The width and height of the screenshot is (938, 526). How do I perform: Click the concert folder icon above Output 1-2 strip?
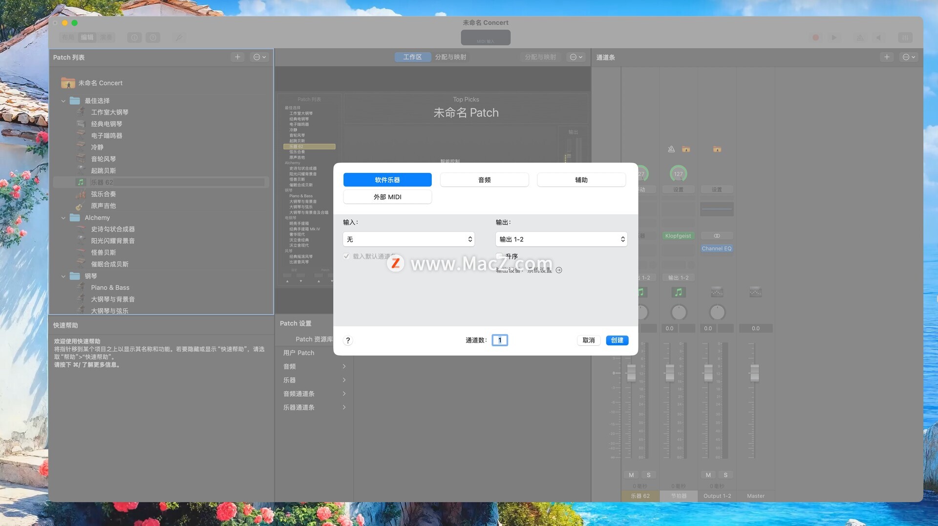(717, 149)
